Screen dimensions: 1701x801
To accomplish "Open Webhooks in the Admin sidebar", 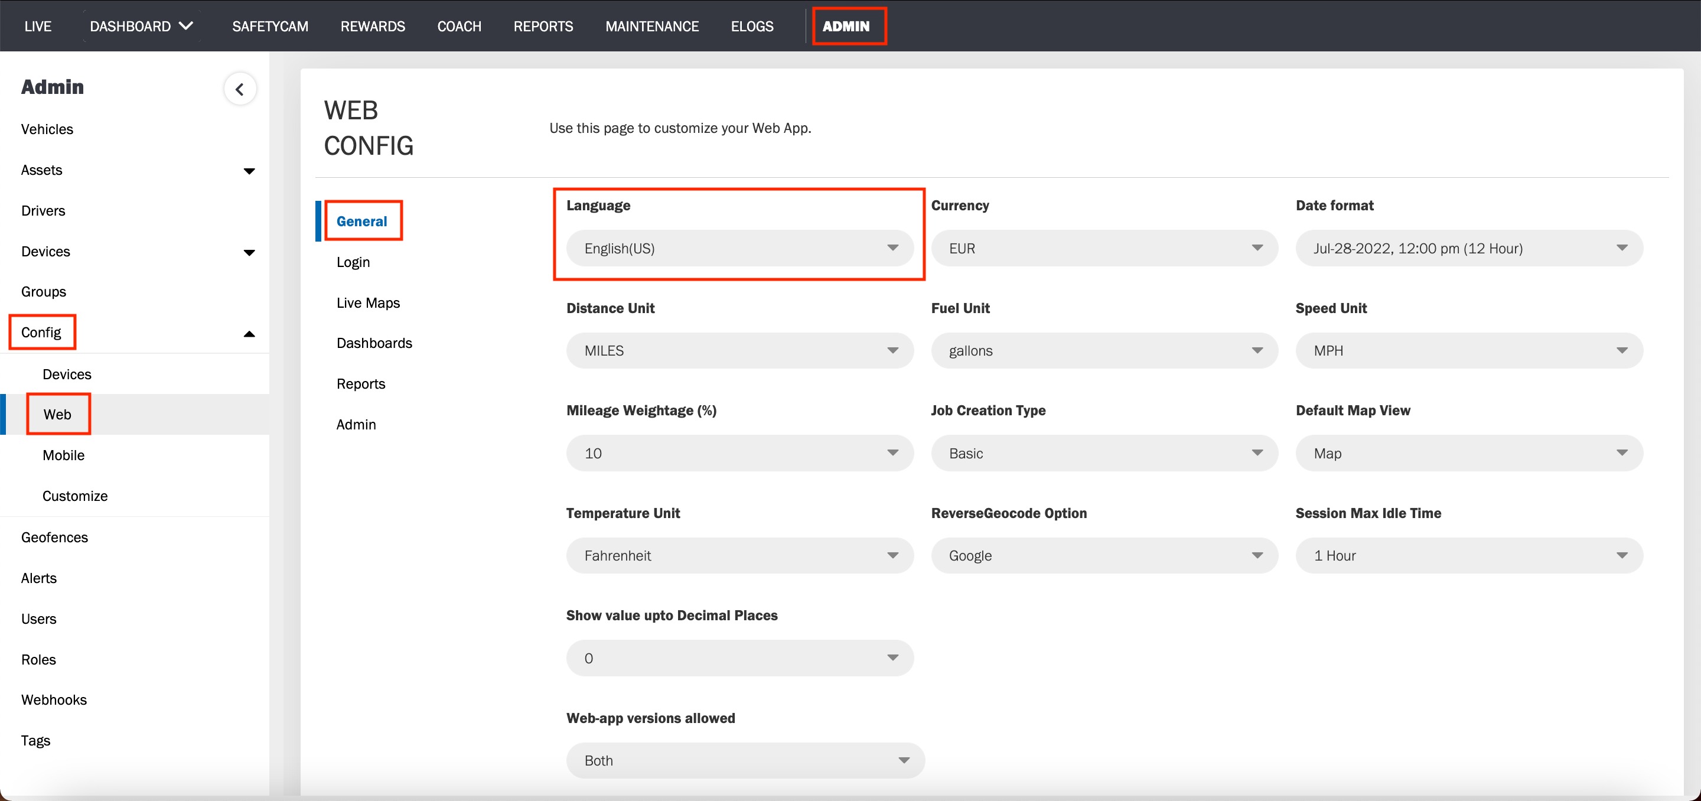I will (54, 700).
